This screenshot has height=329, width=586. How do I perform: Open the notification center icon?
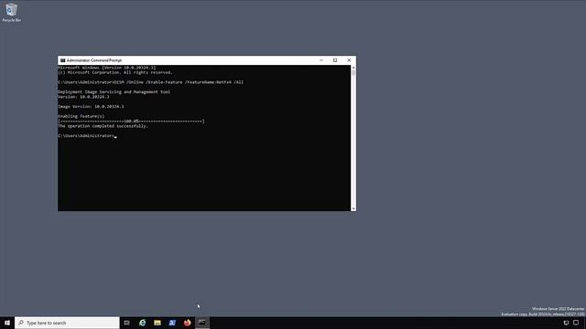tap(576, 323)
